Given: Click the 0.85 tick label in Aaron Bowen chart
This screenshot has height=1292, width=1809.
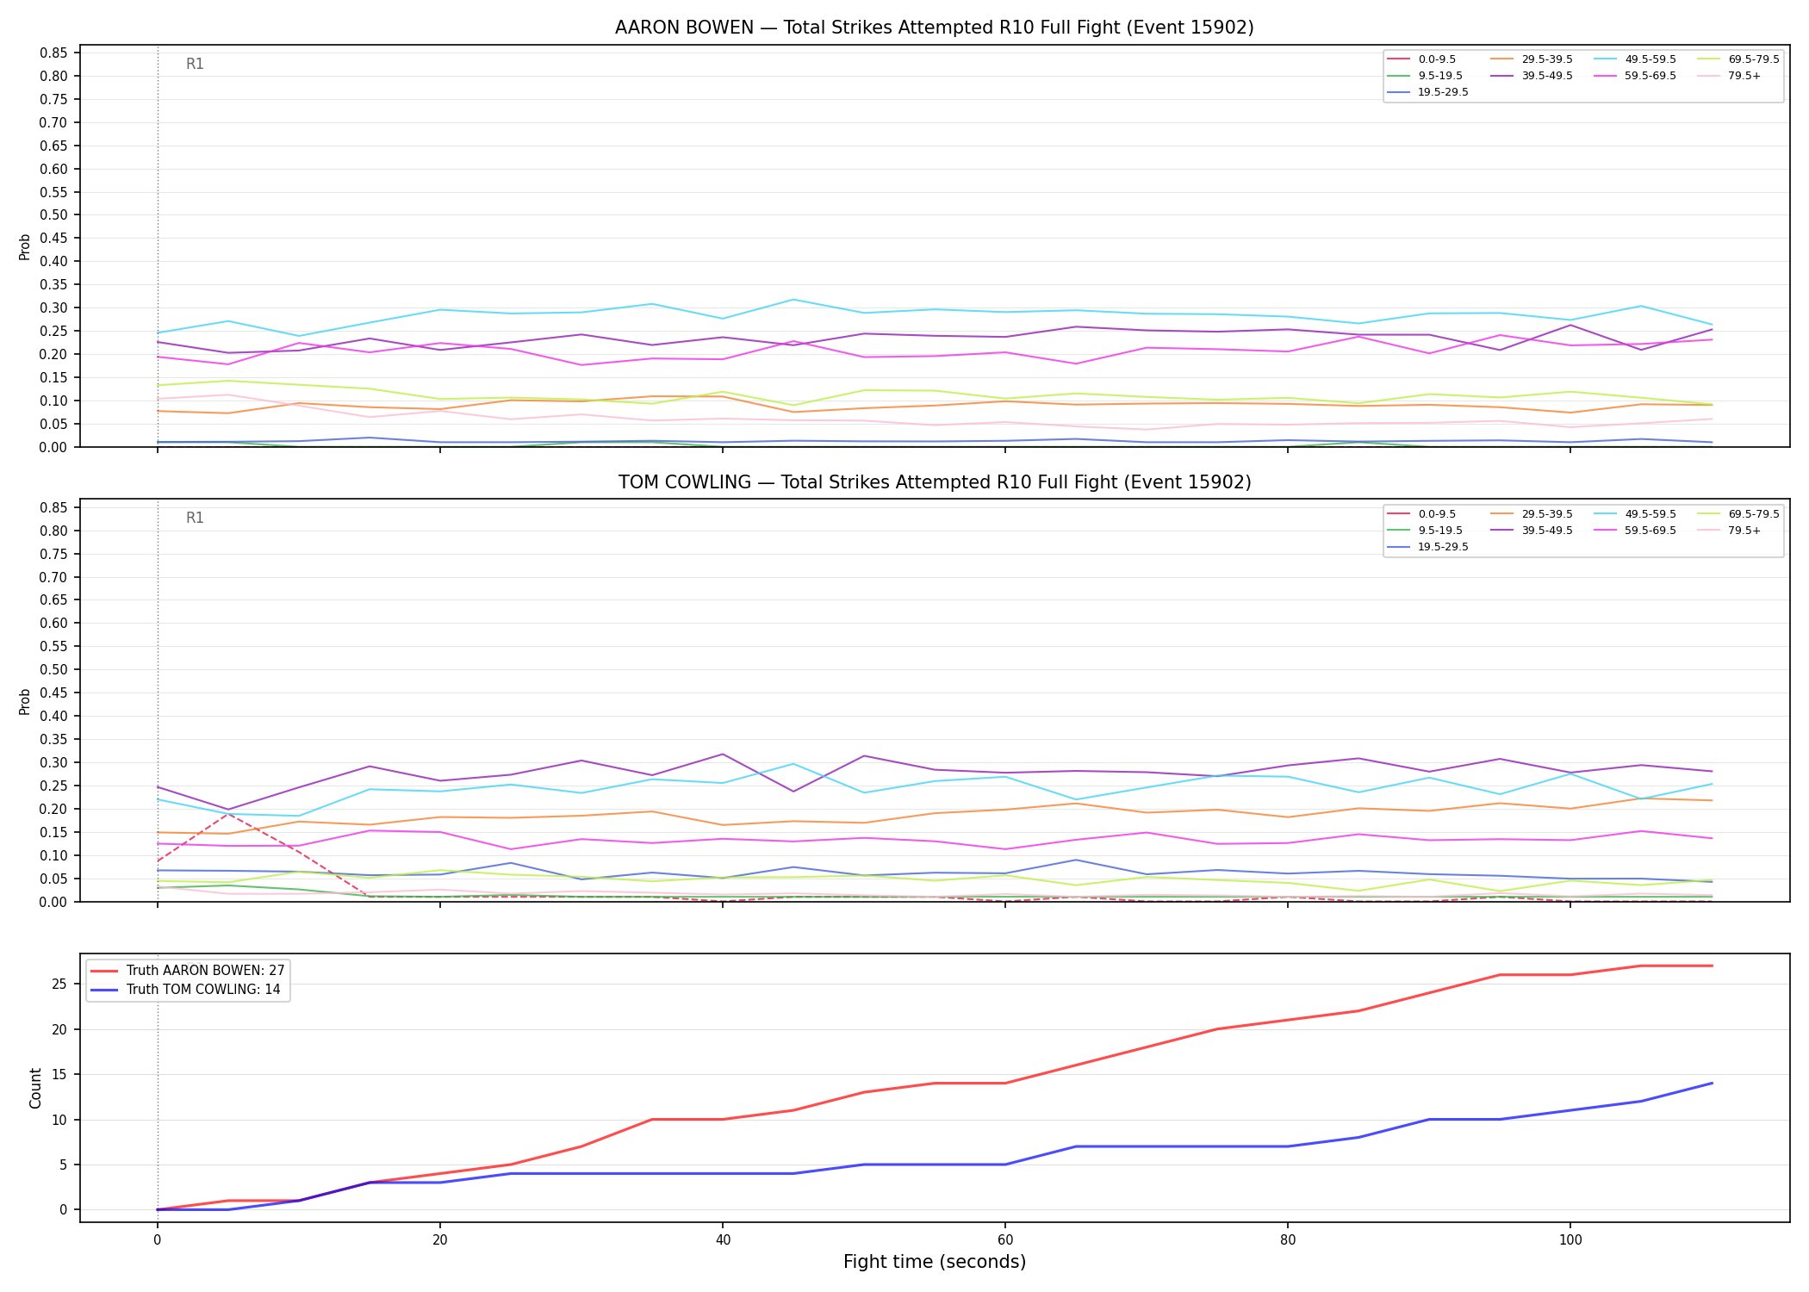Looking at the screenshot, I should 54,53.
